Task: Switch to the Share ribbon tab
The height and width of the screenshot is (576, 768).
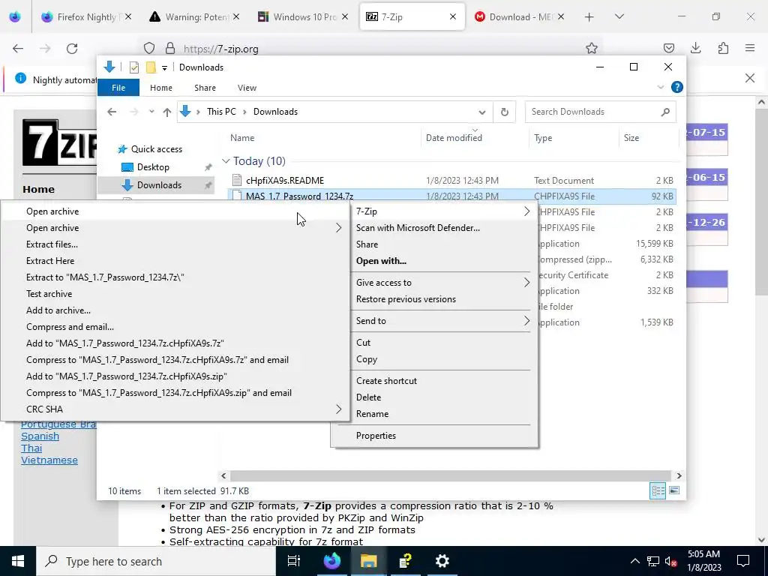Action: 205,88
